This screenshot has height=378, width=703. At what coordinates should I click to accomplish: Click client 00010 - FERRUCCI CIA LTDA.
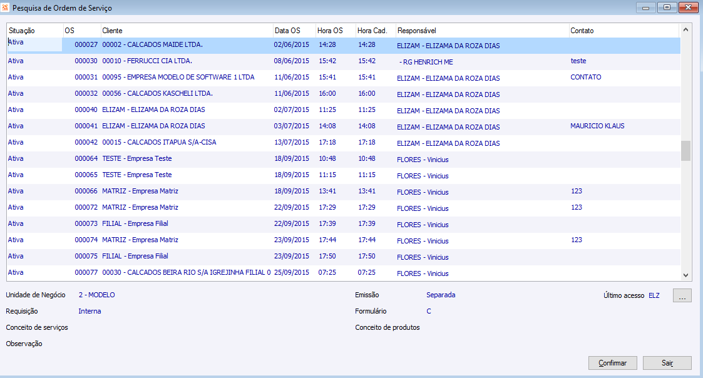tap(147, 61)
